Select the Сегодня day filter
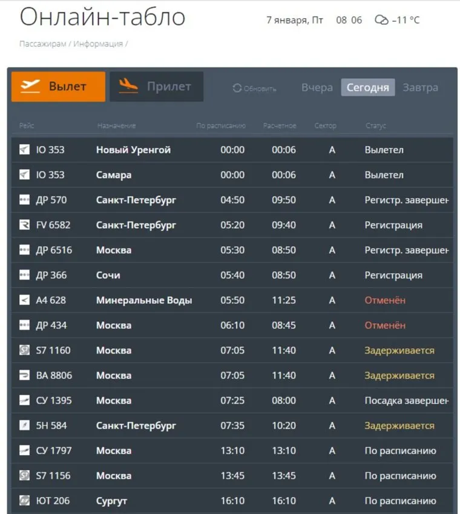Viewport: 460px width, 514px height. 367,87
